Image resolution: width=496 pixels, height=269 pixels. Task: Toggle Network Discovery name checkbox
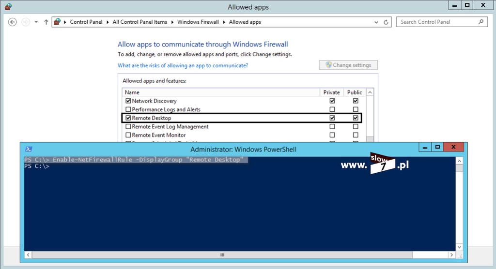point(128,101)
